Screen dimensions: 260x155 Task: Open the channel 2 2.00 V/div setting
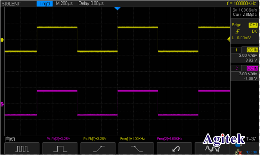tap(248, 73)
